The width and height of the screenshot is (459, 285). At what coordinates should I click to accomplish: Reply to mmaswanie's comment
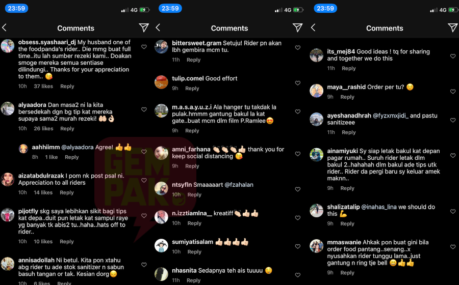(347, 272)
